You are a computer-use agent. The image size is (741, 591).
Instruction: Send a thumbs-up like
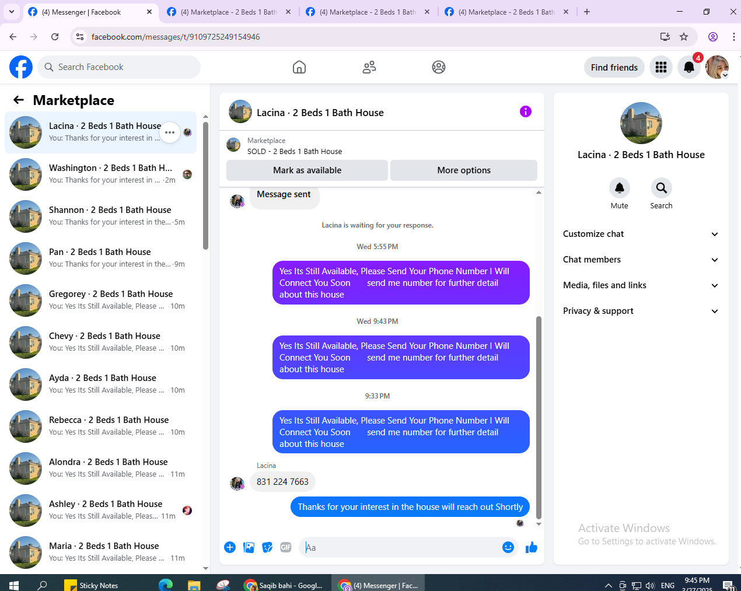[532, 547]
